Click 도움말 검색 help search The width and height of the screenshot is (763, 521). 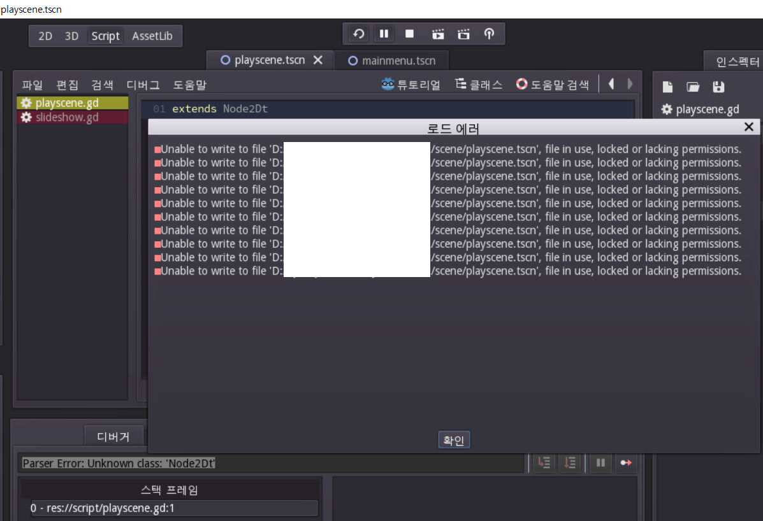[552, 85]
